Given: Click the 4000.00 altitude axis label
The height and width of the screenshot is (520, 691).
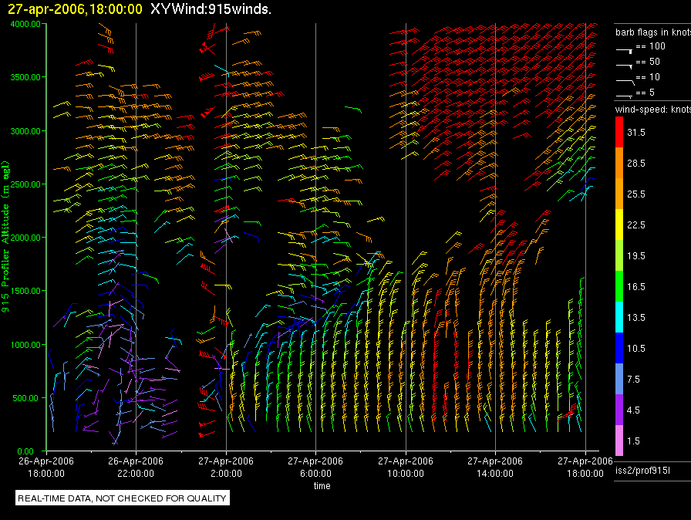Looking at the screenshot, I should pos(25,24).
